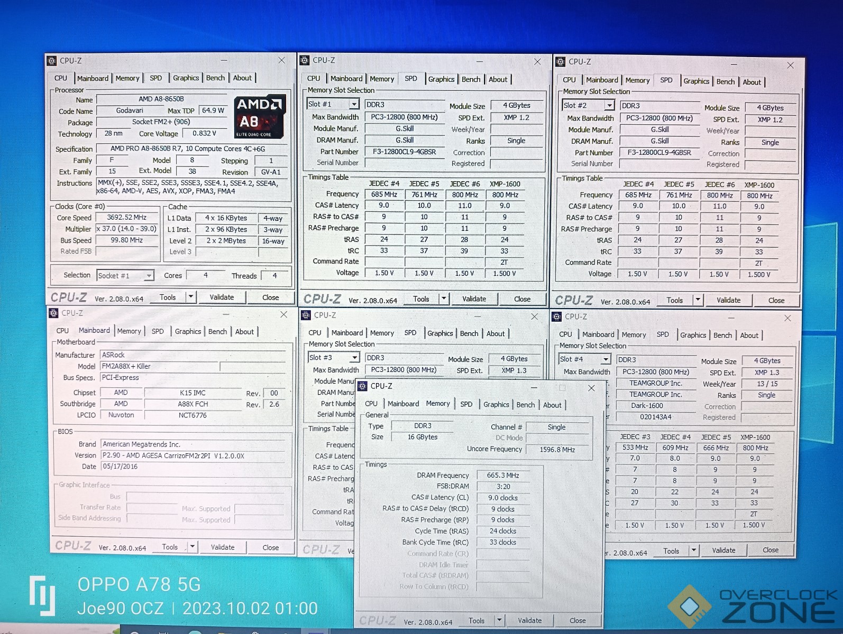843x634 pixels.
Task: Click the CPU-Z title bar icon of the ASRock motherboard window
Action: [x=53, y=313]
